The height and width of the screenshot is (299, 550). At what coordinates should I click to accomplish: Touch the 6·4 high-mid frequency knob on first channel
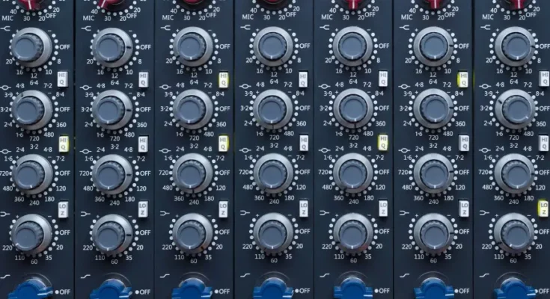[31, 110]
